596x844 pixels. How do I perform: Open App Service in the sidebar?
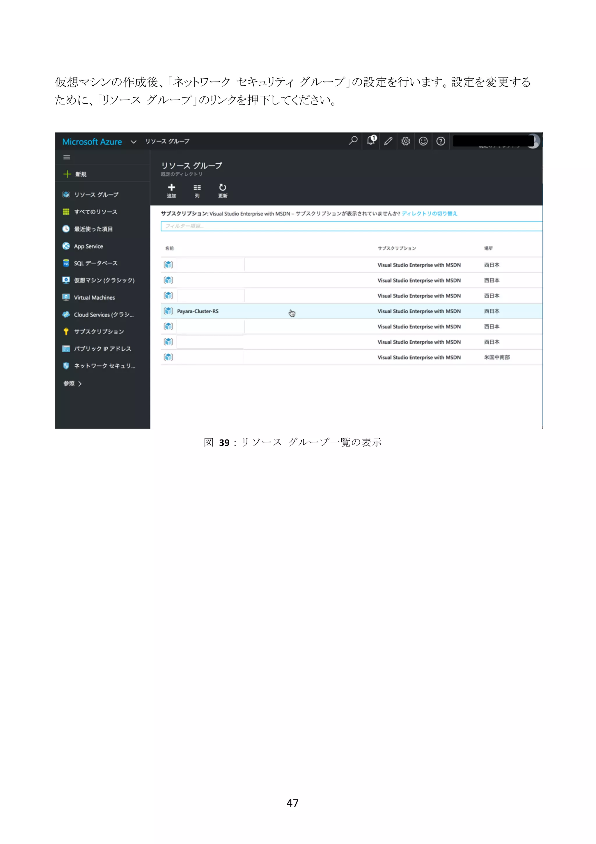point(88,246)
